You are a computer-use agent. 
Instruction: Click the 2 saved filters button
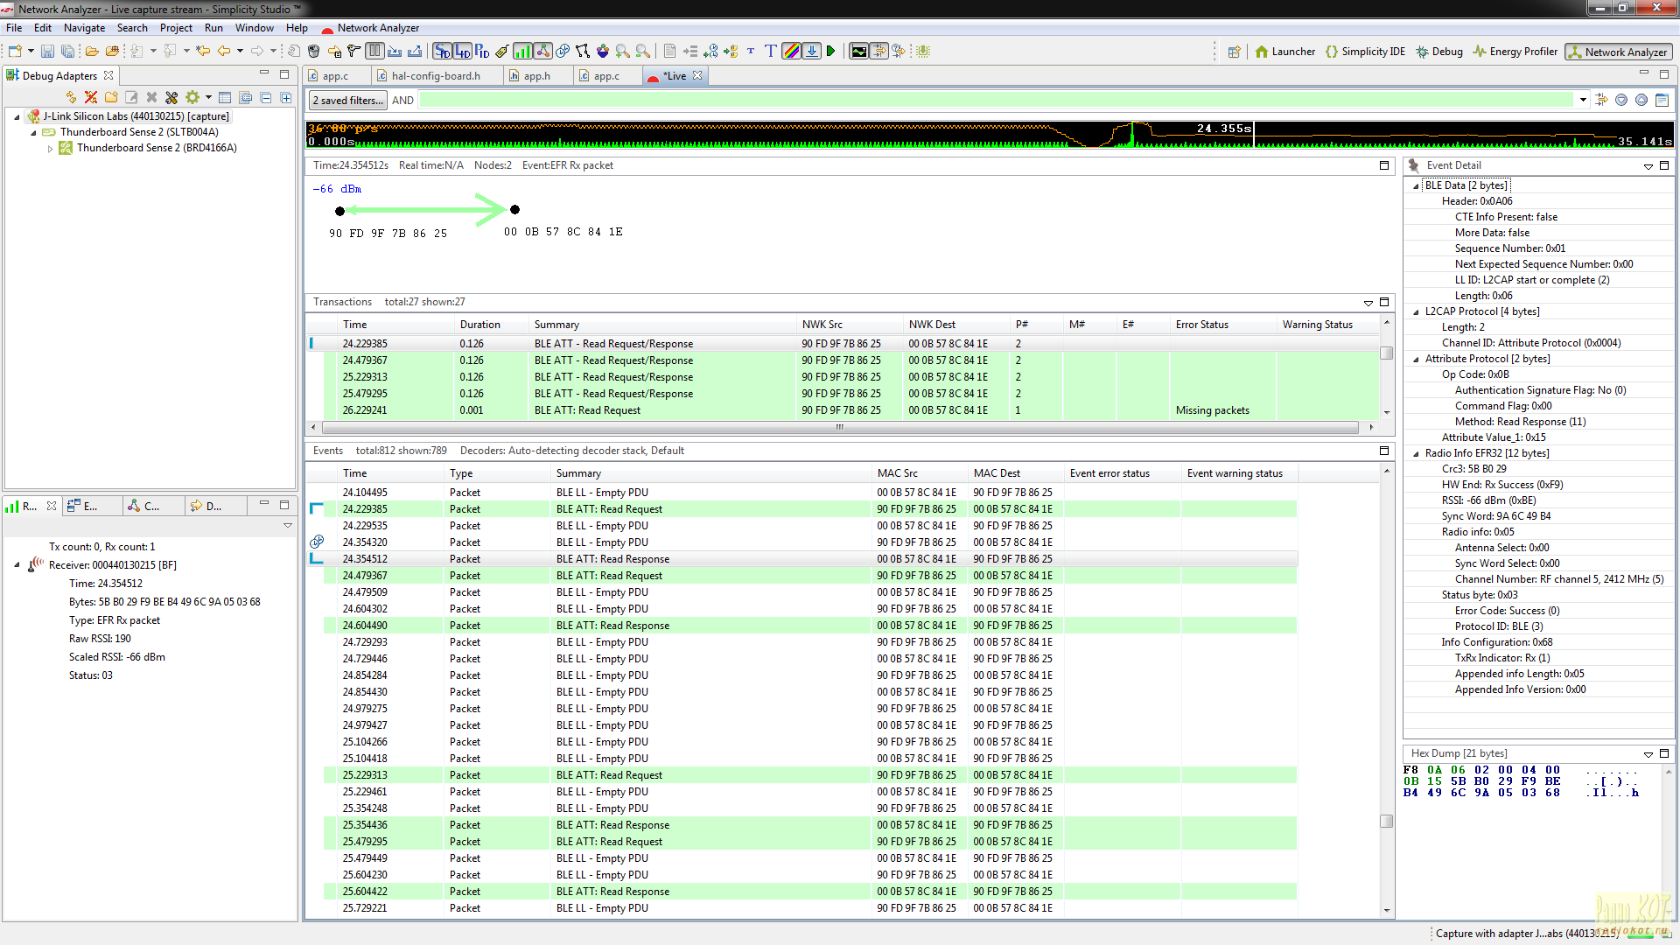(348, 101)
